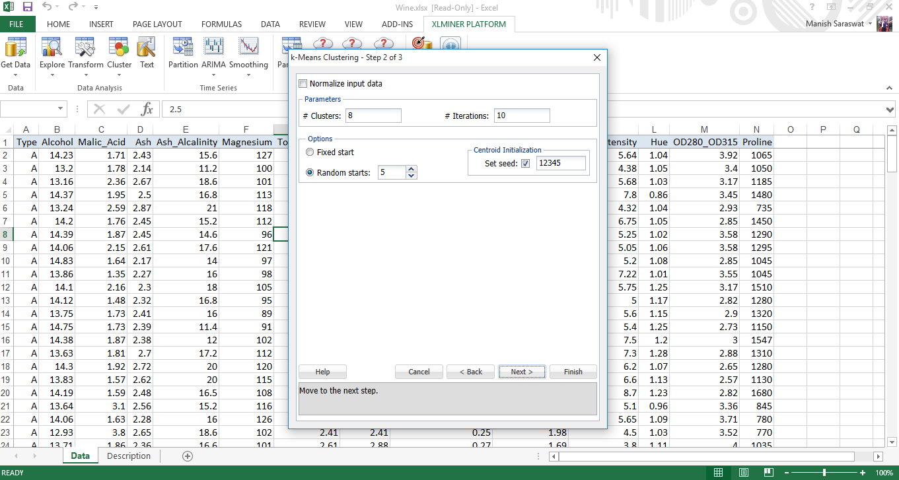
Task: Switch to the Description sheet tab
Action: (129, 456)
